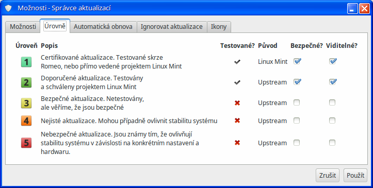Viewport: 373px width, 188px height.
Task: Show level 3 updates via Viditelné checkbox
Action: (332, 102)
